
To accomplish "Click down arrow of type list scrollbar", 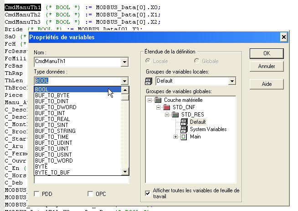I will tap(125, 172).
